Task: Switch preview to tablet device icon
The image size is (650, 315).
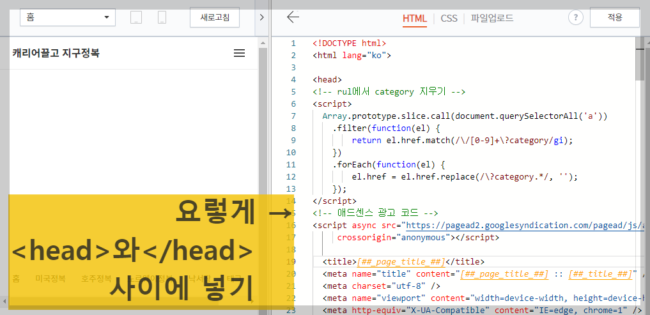Action: (136, 17)
